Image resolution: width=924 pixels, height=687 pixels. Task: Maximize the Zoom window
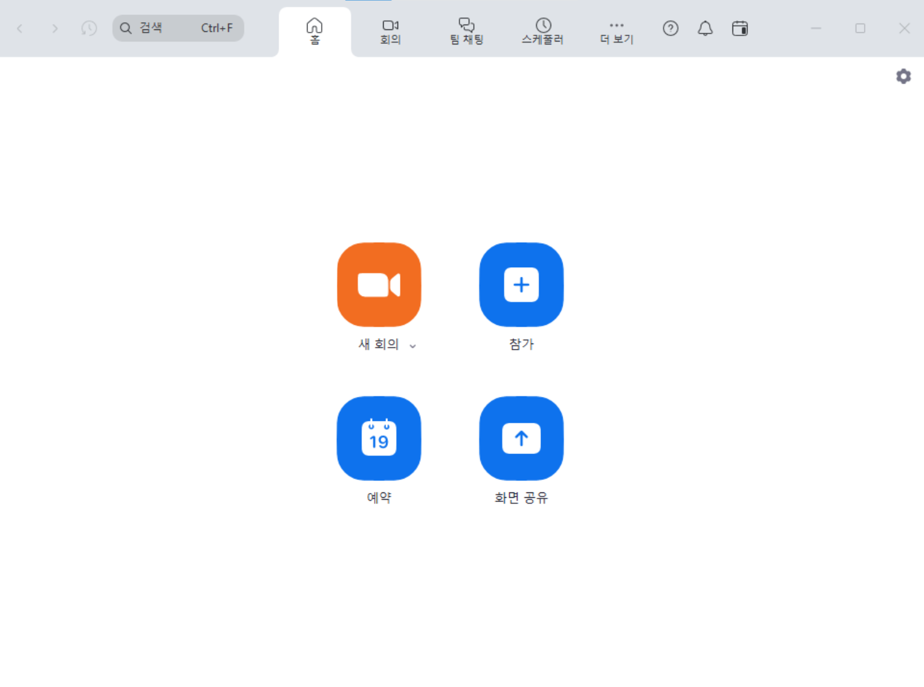coord(860,28)
